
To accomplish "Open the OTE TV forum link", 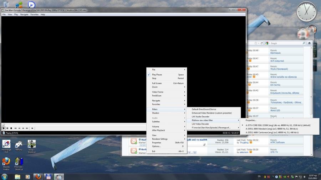I will pyautogui.click(x=274, y=152).
